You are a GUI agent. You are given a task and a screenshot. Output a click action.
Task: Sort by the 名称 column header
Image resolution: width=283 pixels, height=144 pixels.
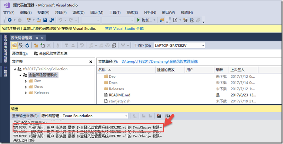tap(126, 70)
